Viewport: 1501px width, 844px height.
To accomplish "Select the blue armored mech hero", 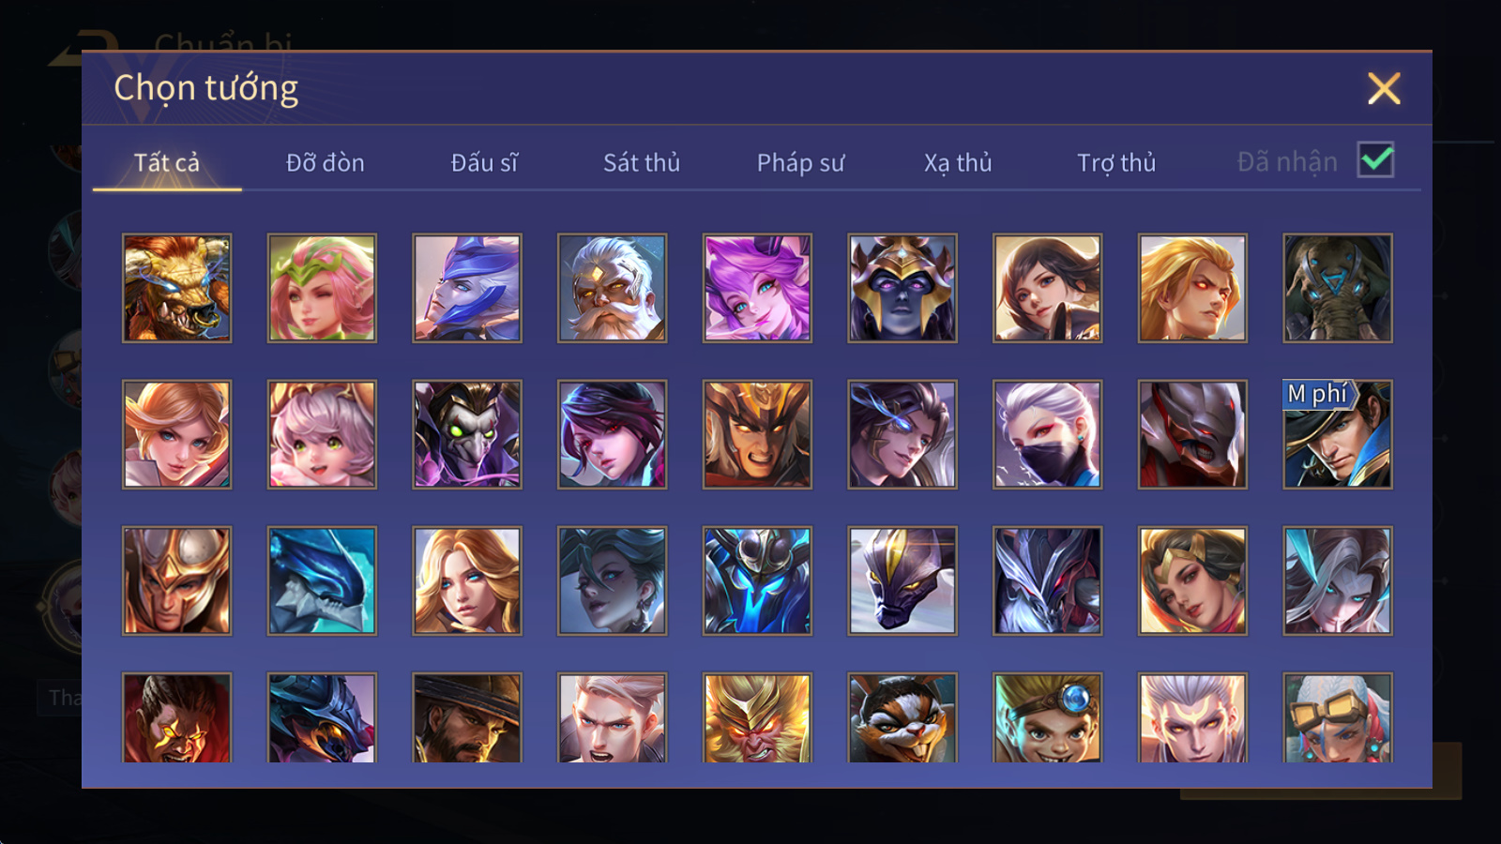I will (x=757, y=580).
